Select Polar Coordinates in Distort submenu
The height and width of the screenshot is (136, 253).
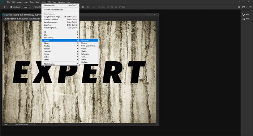[x=89, y=46]
